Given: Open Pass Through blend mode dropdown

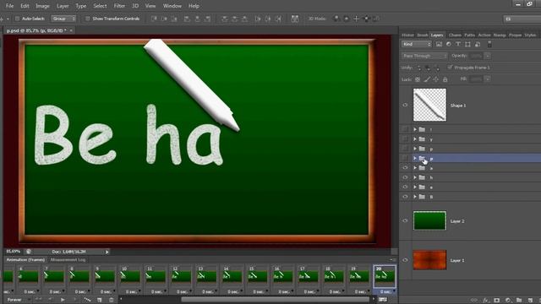Looking at the screenshot, I should click(424, 56).
